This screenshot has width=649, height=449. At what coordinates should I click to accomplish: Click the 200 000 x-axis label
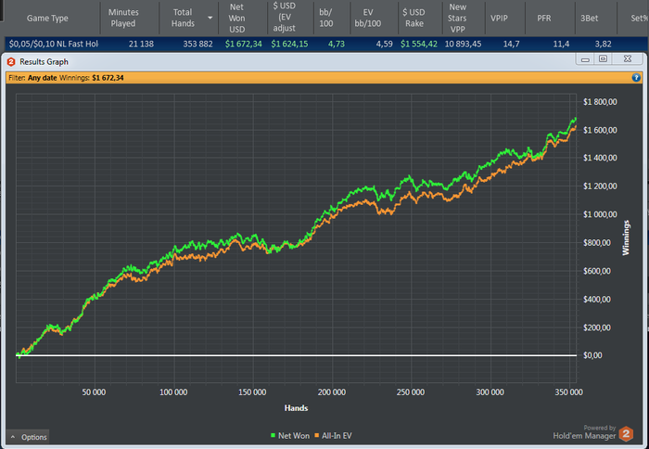click(x=332, y=391)
